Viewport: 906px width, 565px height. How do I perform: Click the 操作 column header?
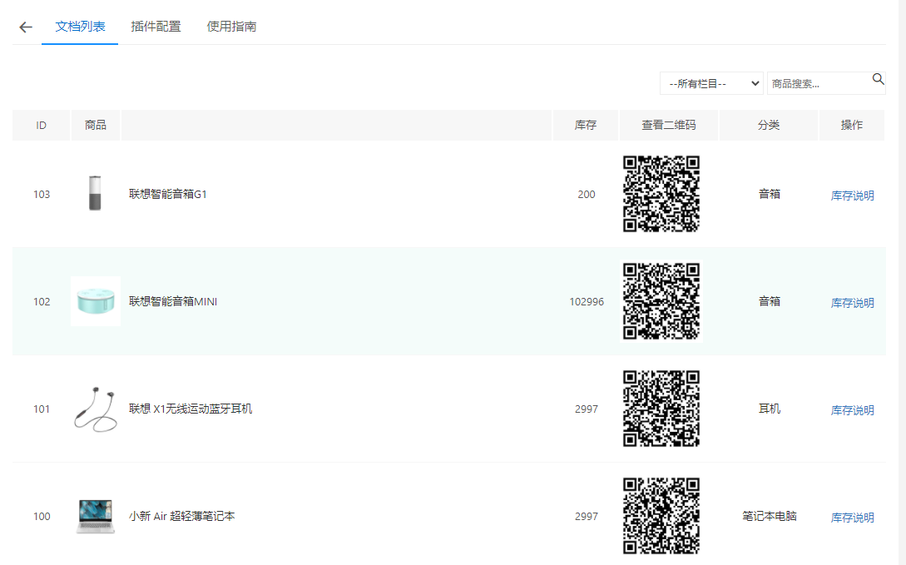coord(852,126)
